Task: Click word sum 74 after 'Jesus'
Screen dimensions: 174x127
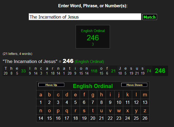Action: pyautogui.click(x=149, y=71)
